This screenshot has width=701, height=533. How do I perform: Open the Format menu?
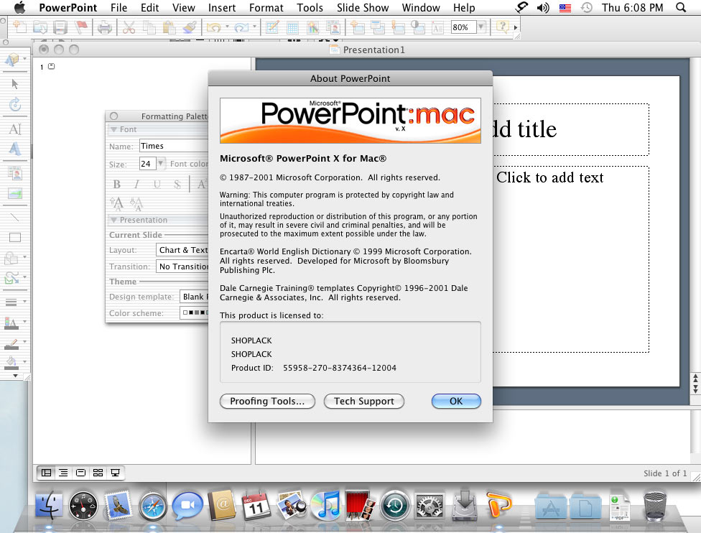266,8
